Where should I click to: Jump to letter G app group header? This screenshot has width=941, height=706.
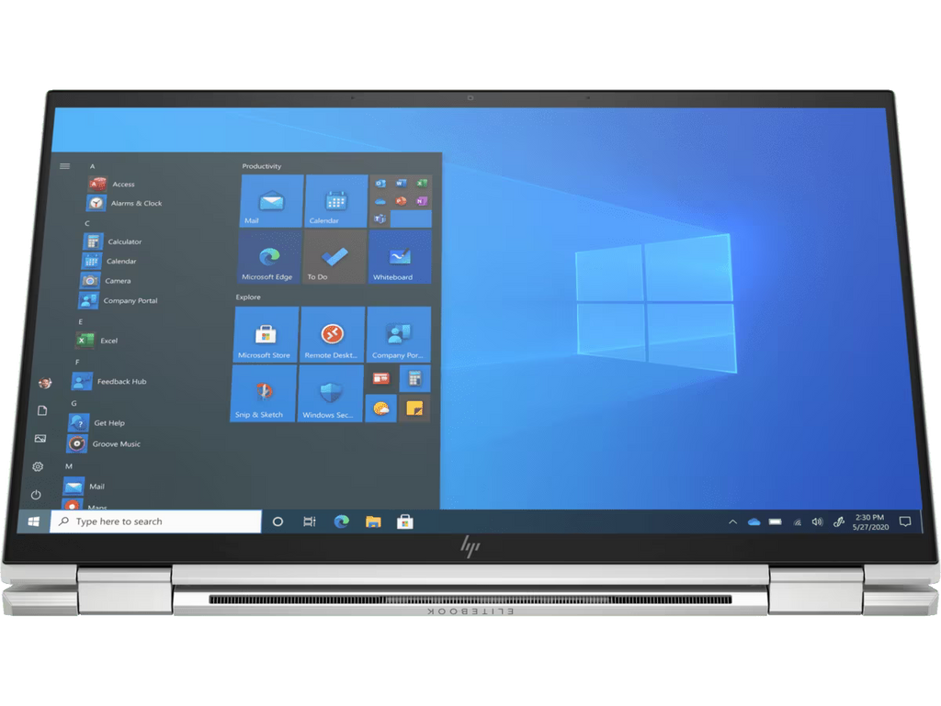coord(74,403)
